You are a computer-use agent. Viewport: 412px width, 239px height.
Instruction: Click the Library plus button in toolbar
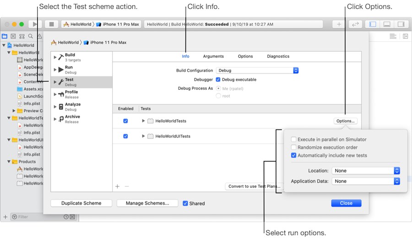(x=339, y=24)
